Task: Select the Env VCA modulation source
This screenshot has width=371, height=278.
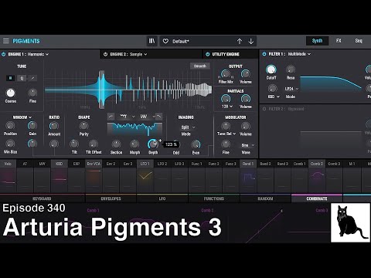Action: (94, 164)
